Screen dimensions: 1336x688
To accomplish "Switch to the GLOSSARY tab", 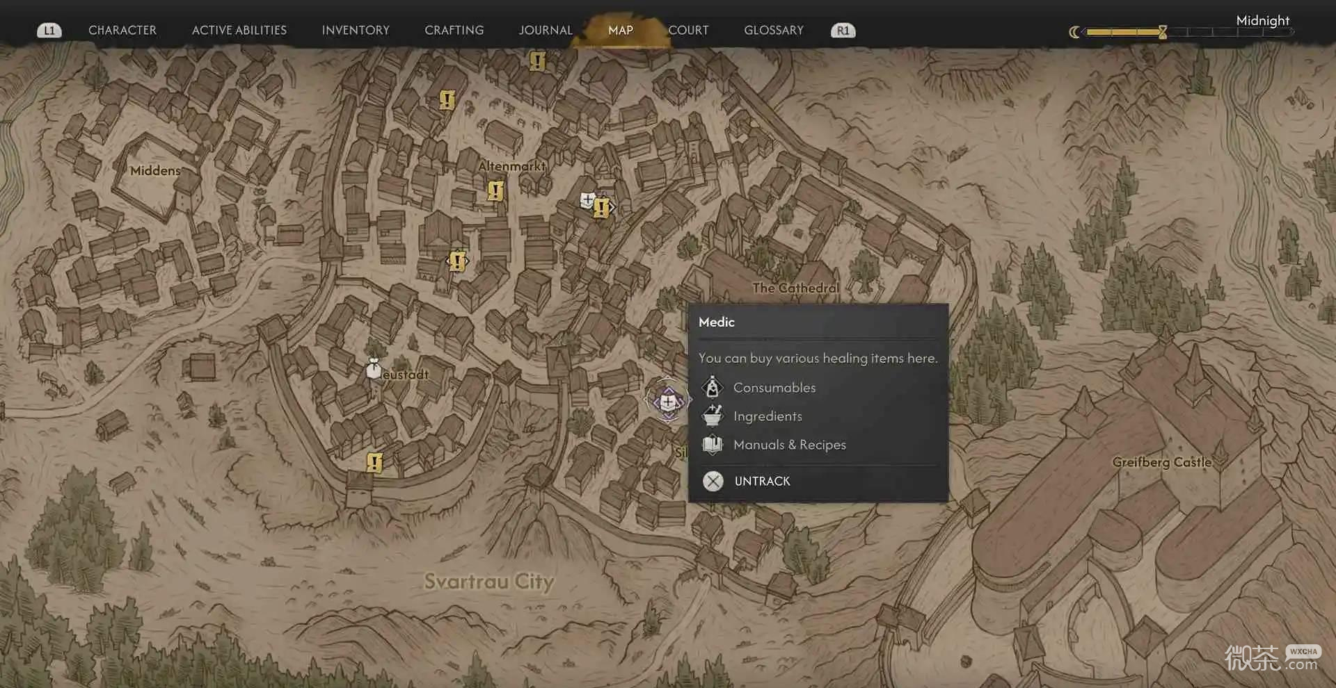I will 774,31.
